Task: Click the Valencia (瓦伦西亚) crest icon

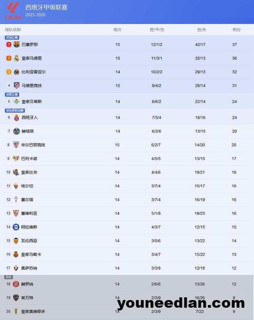Action: [x=16, y=241]
